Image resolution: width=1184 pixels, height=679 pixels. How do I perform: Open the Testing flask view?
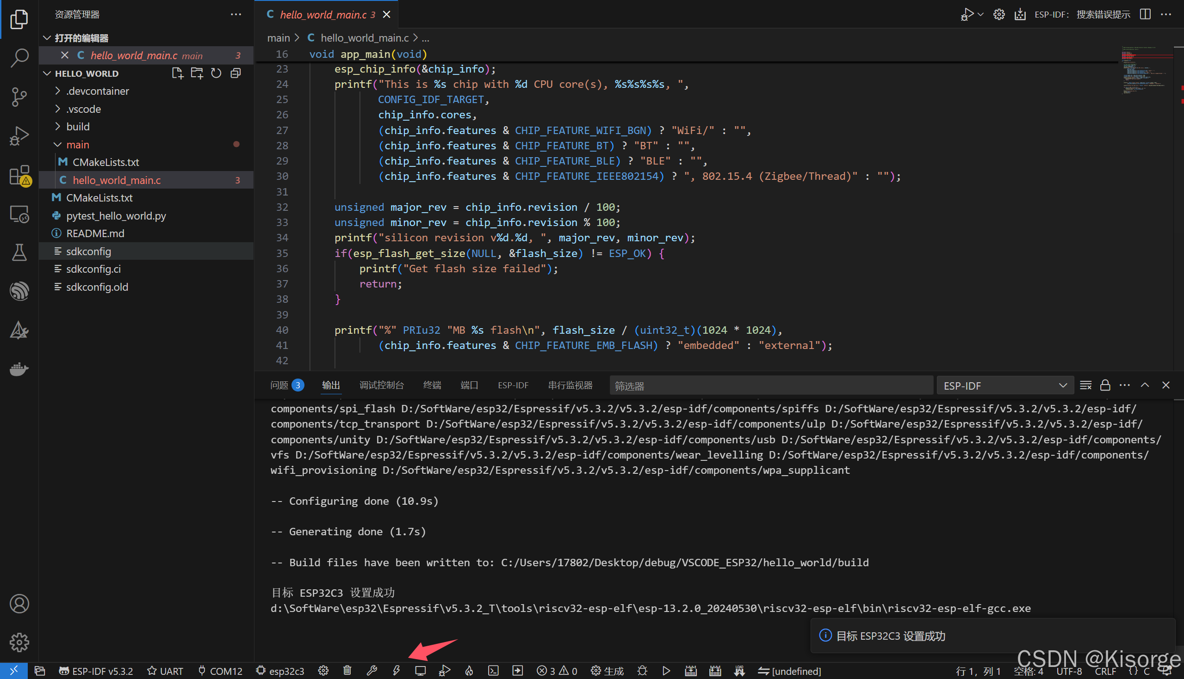pos(19,252)
